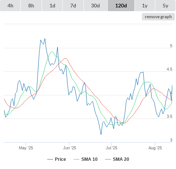The height and width of the screenshot is (169, 176).
Task: Toggle the Price series in legend
Action: tap(56, 159)
